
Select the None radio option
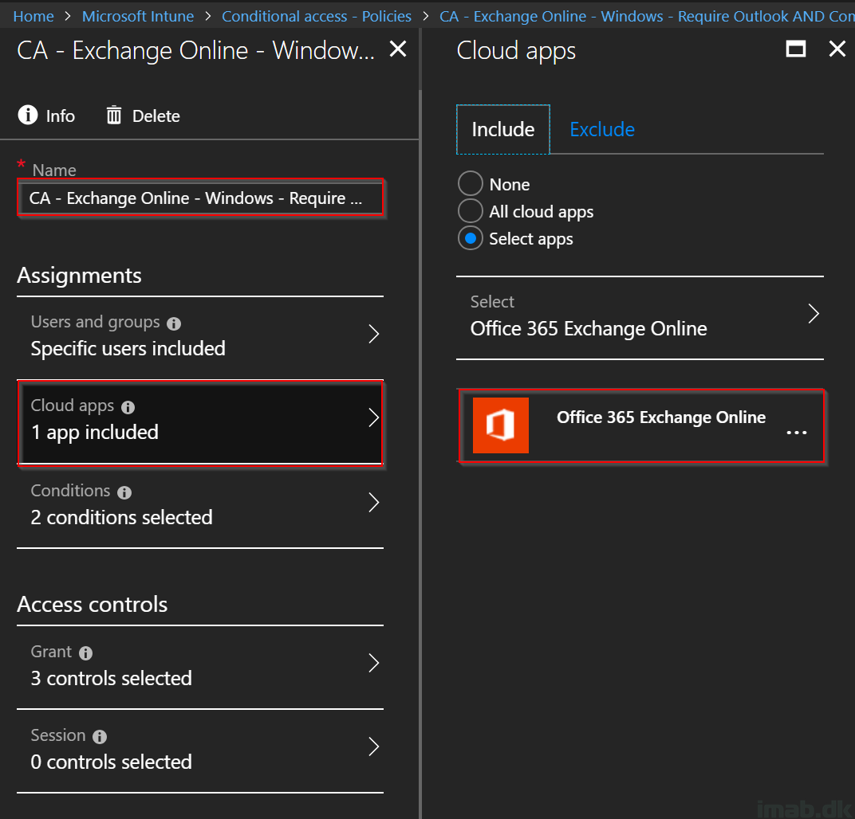click(471, 183)
